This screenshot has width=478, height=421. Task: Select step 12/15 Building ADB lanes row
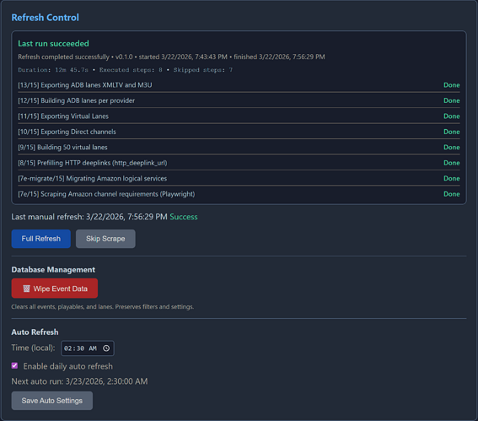pos(239,100)
